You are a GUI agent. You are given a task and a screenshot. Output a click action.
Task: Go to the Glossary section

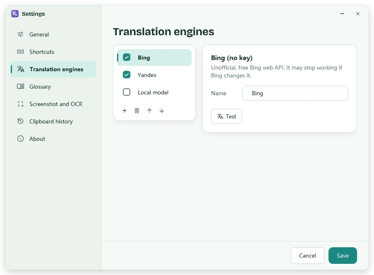click(x=53, y=87)
